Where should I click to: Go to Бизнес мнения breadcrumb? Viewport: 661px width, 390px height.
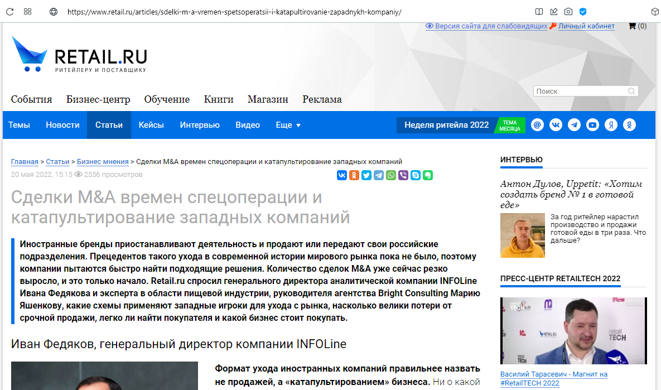point(103,162)
